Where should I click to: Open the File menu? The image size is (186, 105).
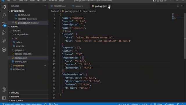pos(8,1)
